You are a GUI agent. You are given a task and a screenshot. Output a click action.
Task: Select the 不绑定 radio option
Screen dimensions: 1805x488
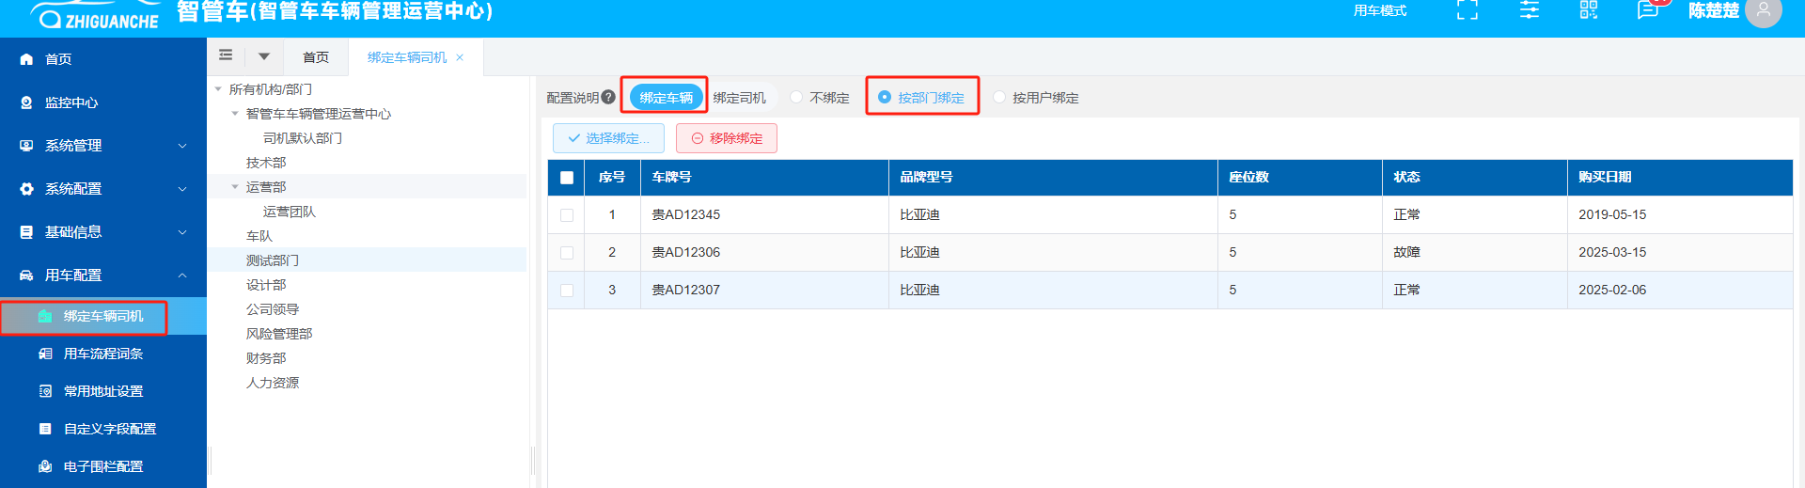pos(796,97)
